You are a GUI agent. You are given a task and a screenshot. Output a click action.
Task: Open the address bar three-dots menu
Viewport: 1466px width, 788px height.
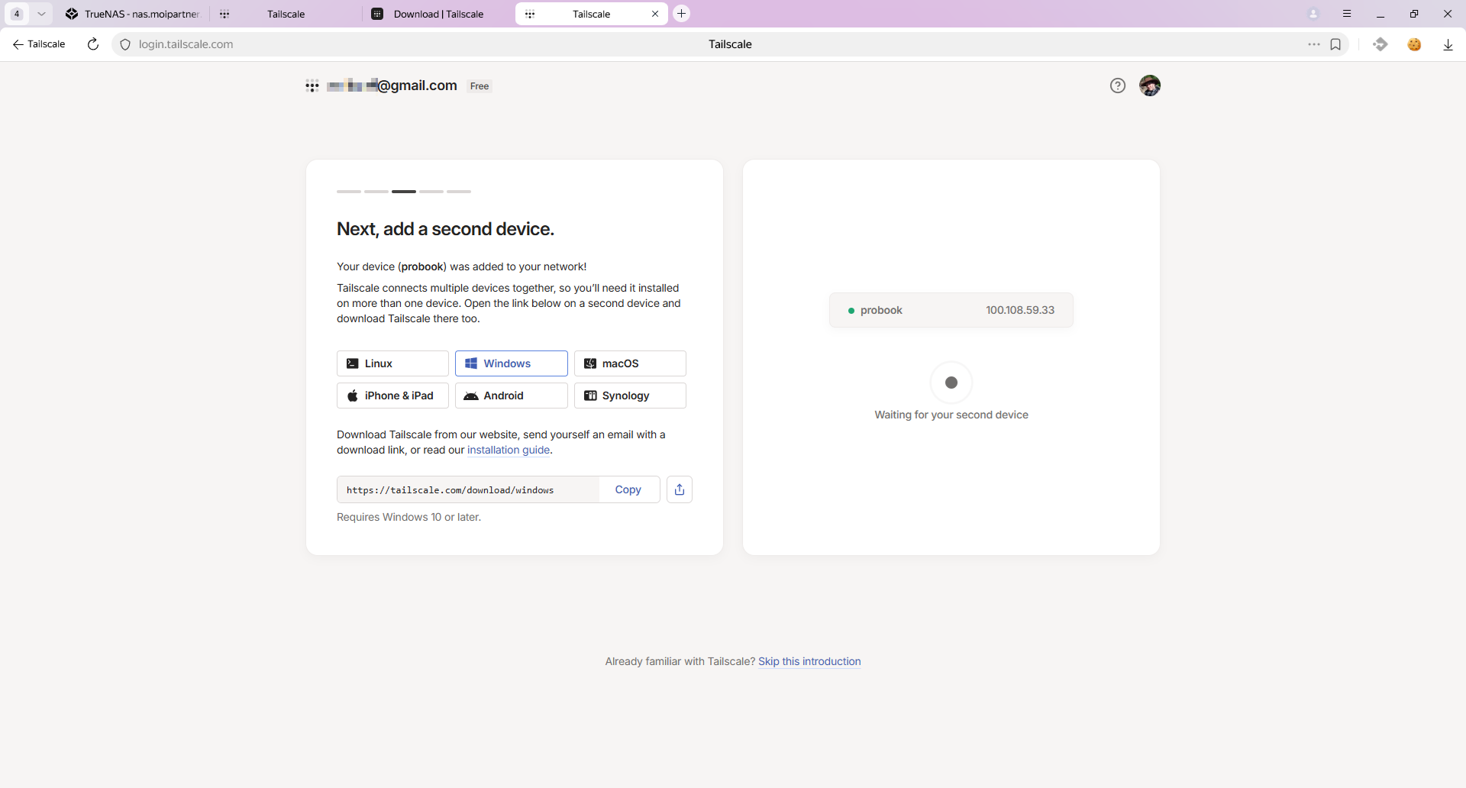pos(1313,44)
